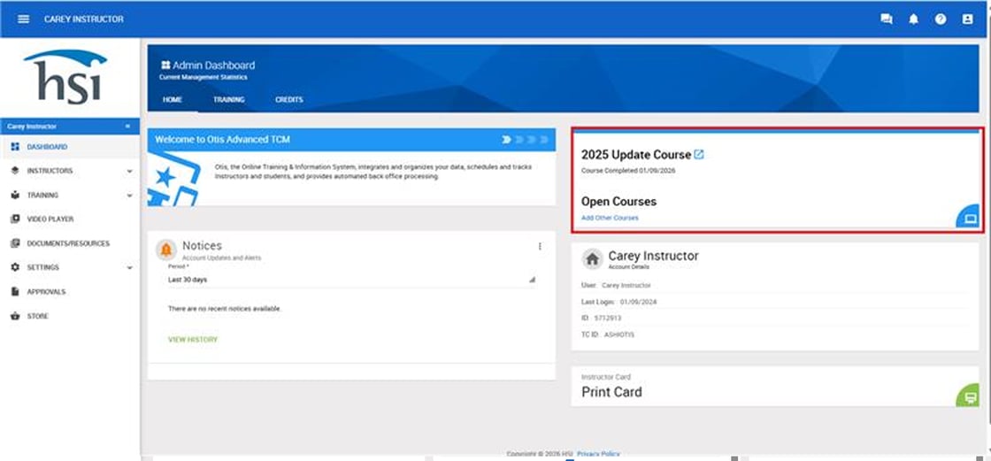
Task: Click the Instructors layers icon
Action: 15,171
